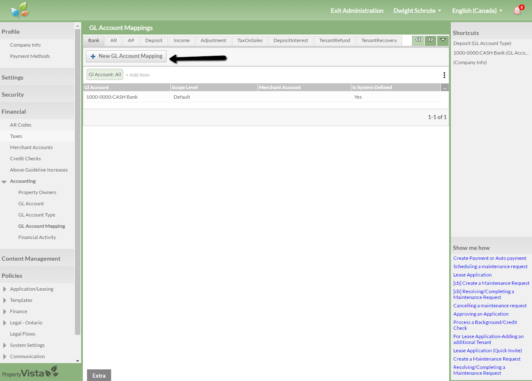This screenshot has height=381, width=532.
Task: Expand the Application/Leasing policies node
Action: pos(5,289)
